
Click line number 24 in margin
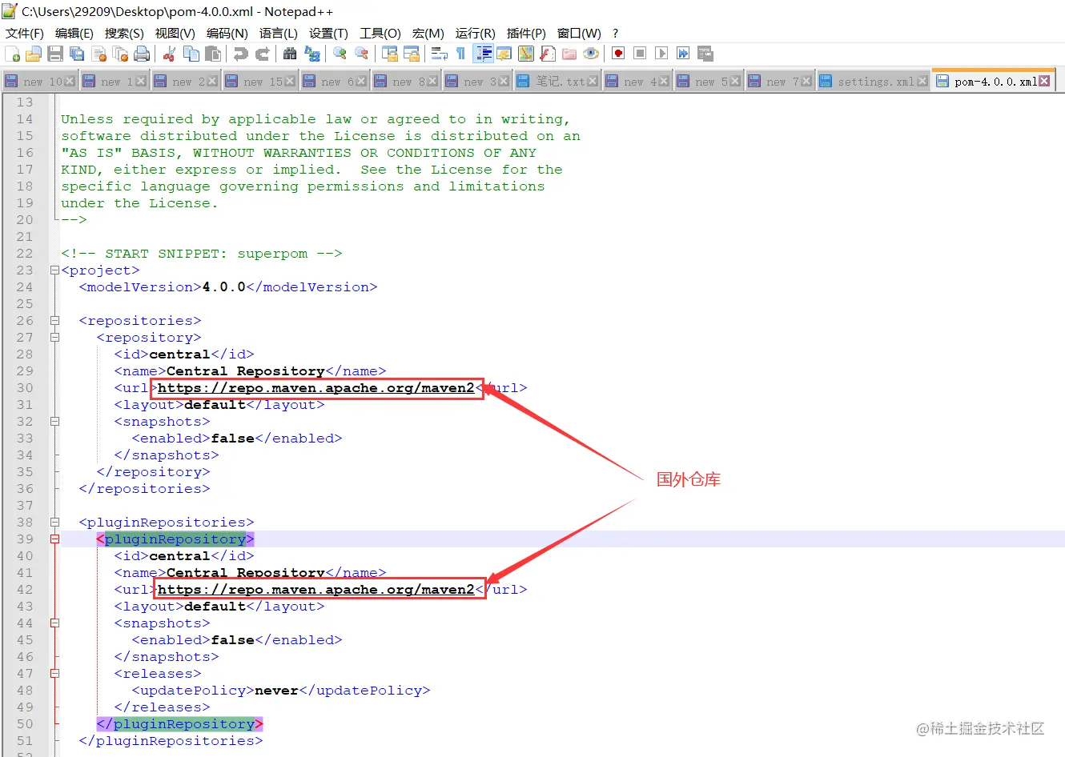[x=25, y=287]
